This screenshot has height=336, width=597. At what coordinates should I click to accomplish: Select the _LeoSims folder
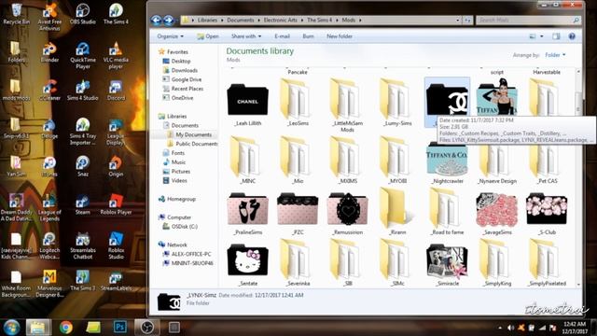tap(298, 102)
